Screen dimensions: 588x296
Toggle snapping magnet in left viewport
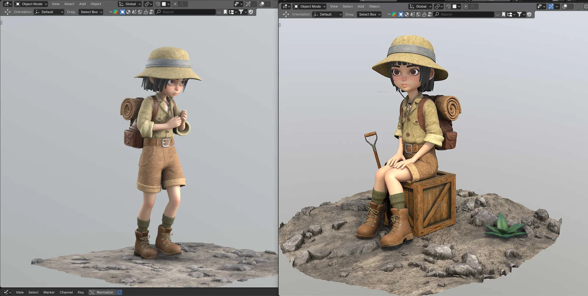[x=158, y=4]
